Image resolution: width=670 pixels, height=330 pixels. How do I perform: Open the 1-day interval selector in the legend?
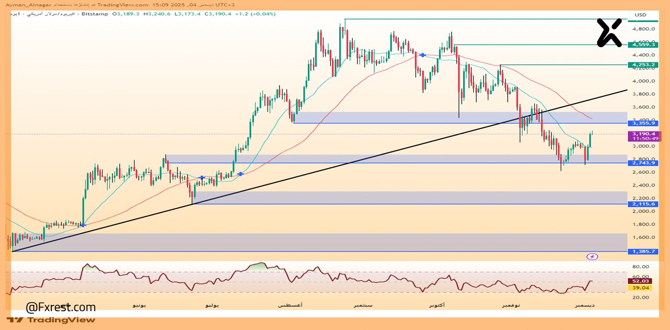15,14
